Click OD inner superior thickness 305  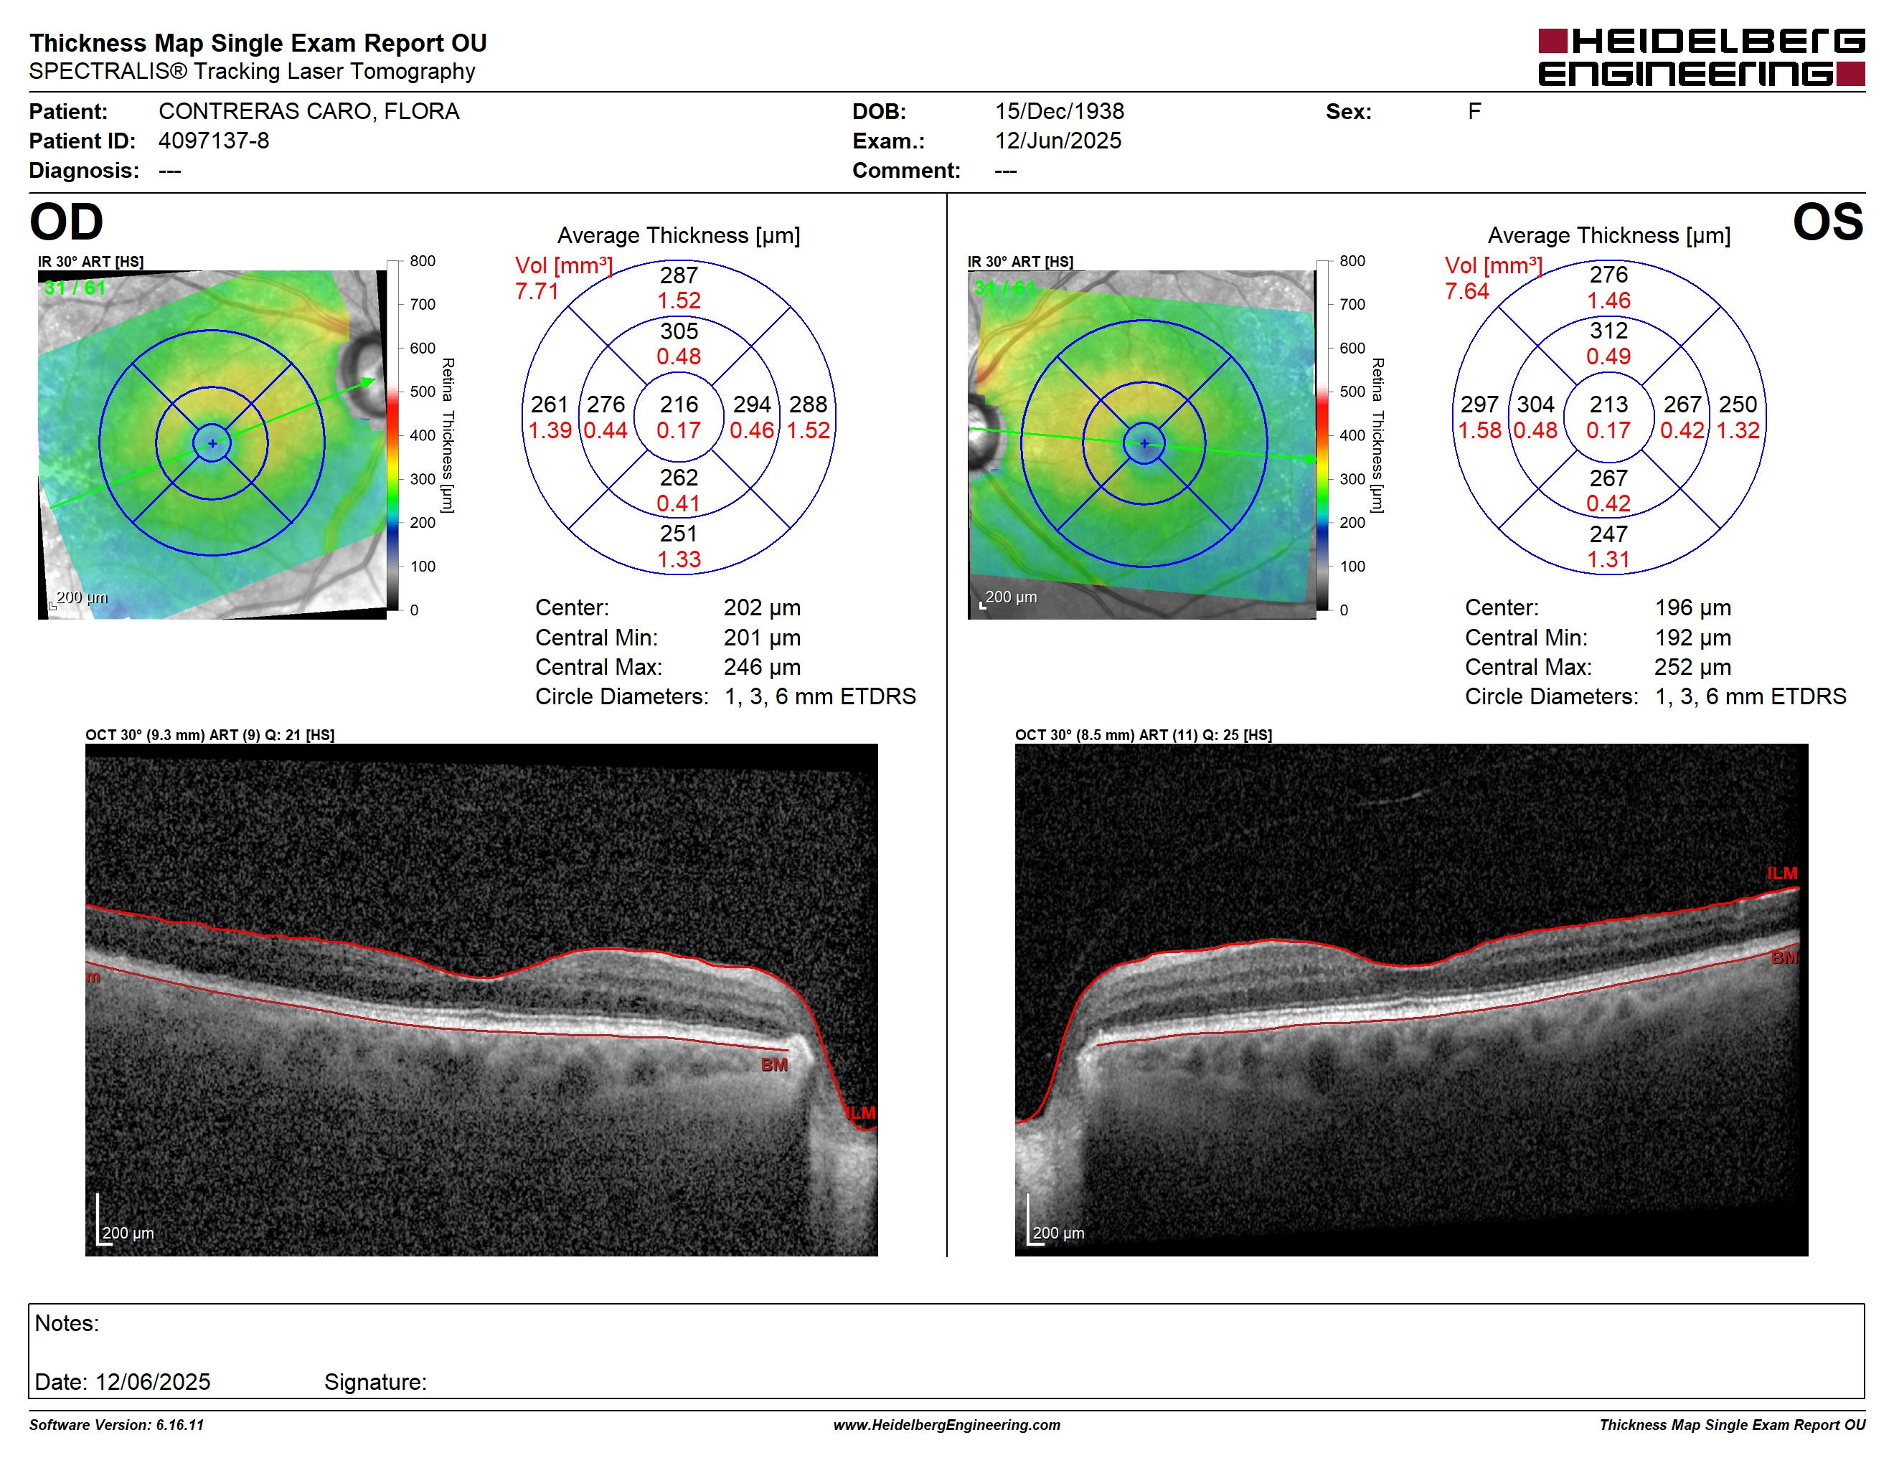tap(679, 331)
